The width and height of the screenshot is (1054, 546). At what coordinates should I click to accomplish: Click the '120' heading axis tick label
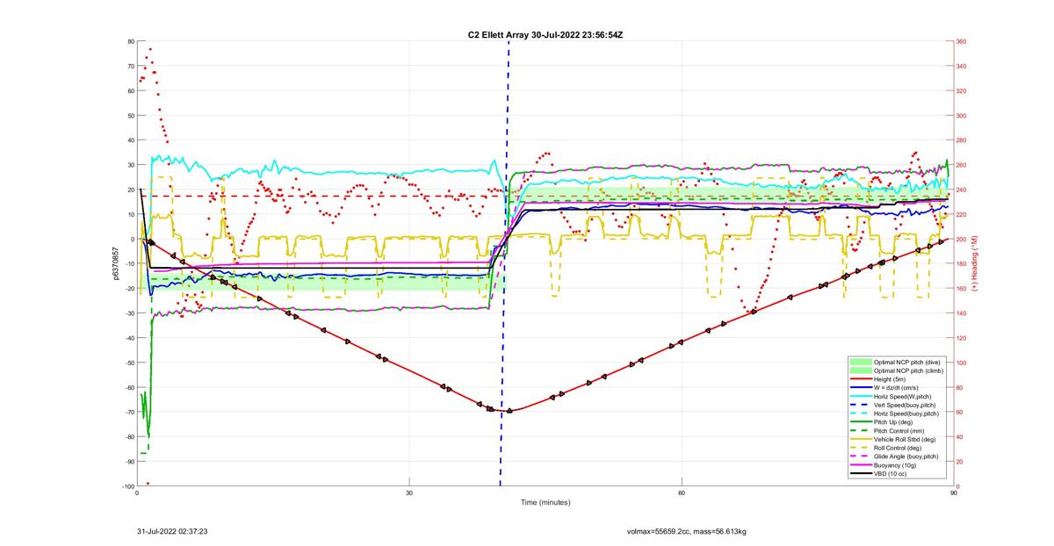coord(962,338)
